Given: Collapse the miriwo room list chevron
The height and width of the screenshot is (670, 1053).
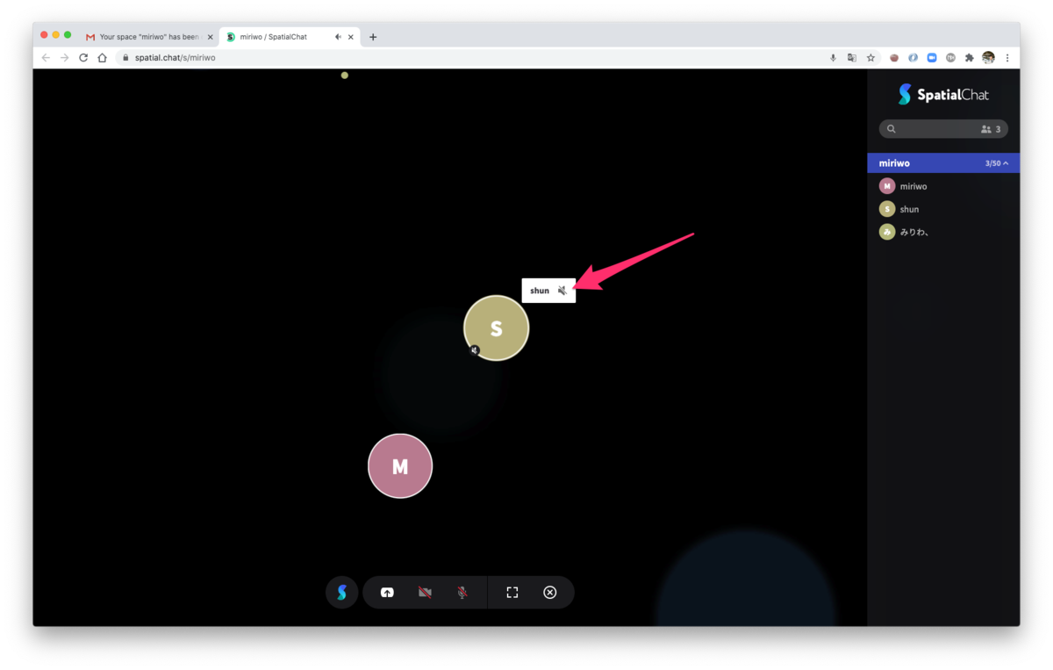Looking at the screenshot, I should pos(1006,163).
